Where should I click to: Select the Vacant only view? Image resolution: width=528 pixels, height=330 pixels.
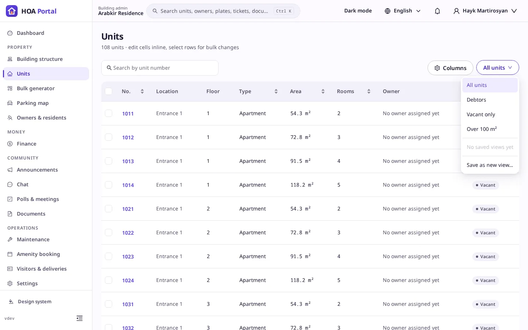[490, 114]
